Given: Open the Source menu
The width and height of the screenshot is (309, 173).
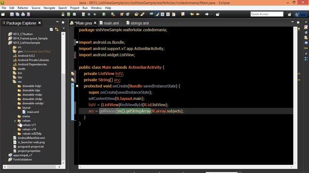Looking at the screenshot, I should [36, 8].
